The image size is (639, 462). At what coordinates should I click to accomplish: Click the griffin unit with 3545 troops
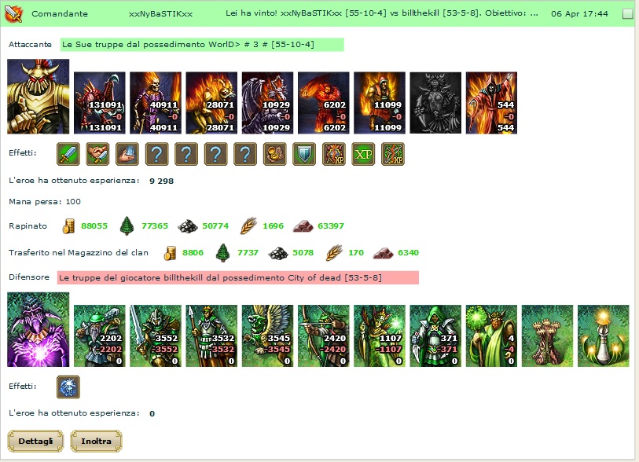pyautogui.click(x=267, y=335)
